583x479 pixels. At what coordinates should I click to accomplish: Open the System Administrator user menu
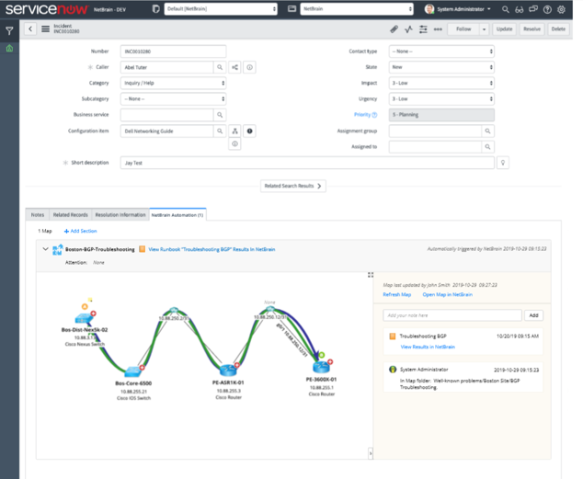pos(458,9)
